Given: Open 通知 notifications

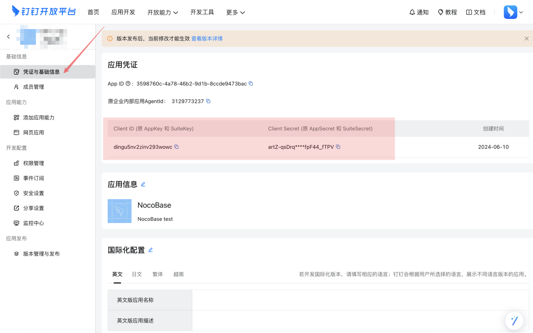Looking at the screenshot, I should point(419,12).
